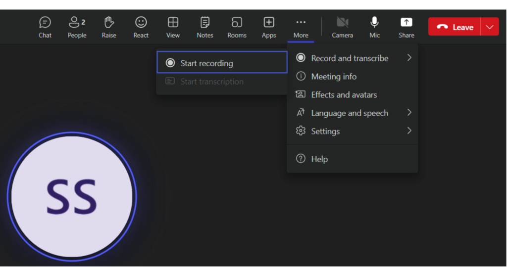Screen dimensions: 507x267
Task: Expand Record and transcribe chevron
Action: [x=409, y=58]
